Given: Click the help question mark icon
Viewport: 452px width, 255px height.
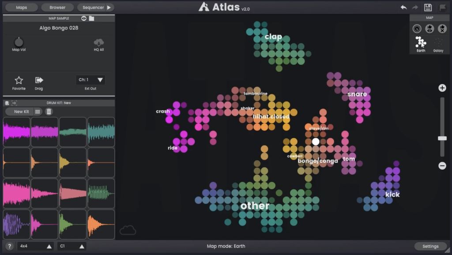Looking at the screenshot, I should point(9,246).
